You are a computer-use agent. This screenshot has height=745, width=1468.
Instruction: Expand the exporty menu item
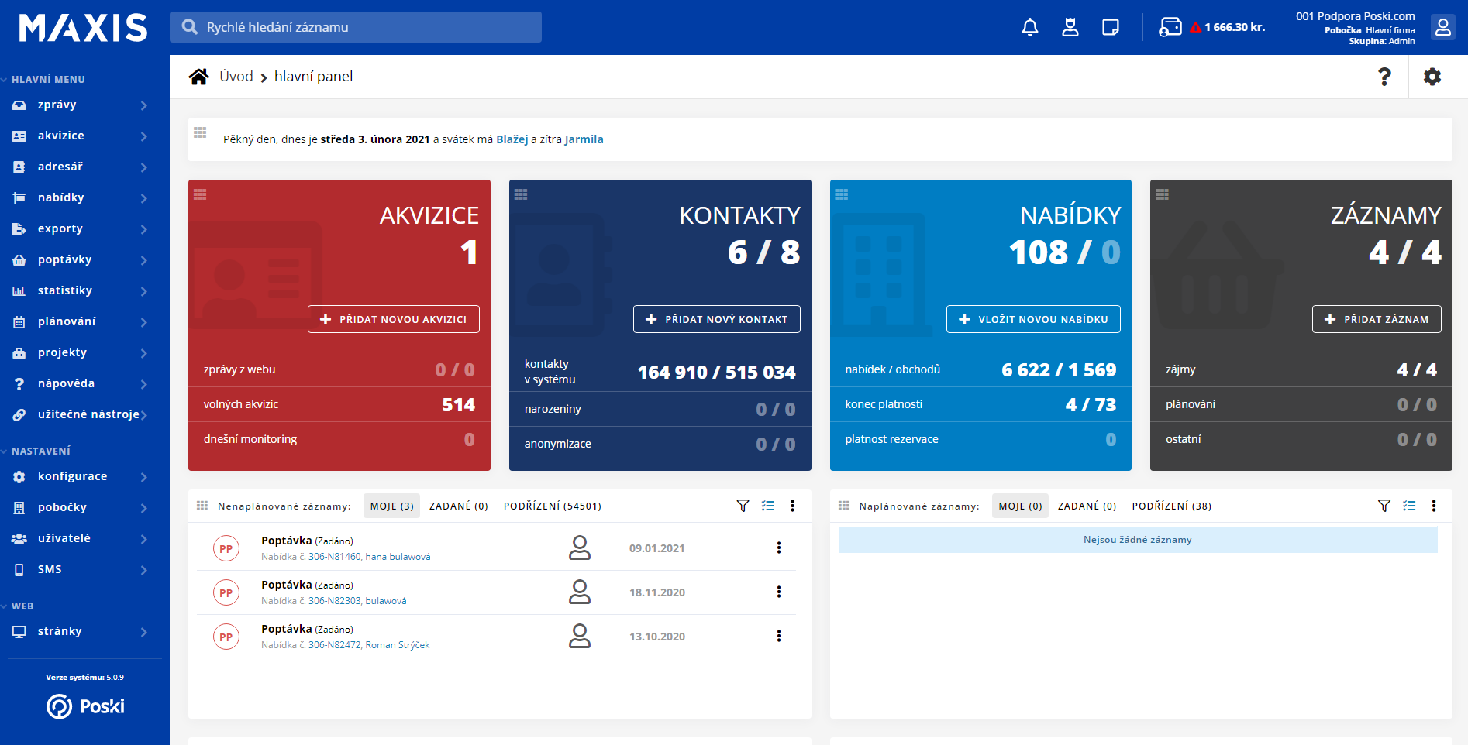[x=143, y=229]
